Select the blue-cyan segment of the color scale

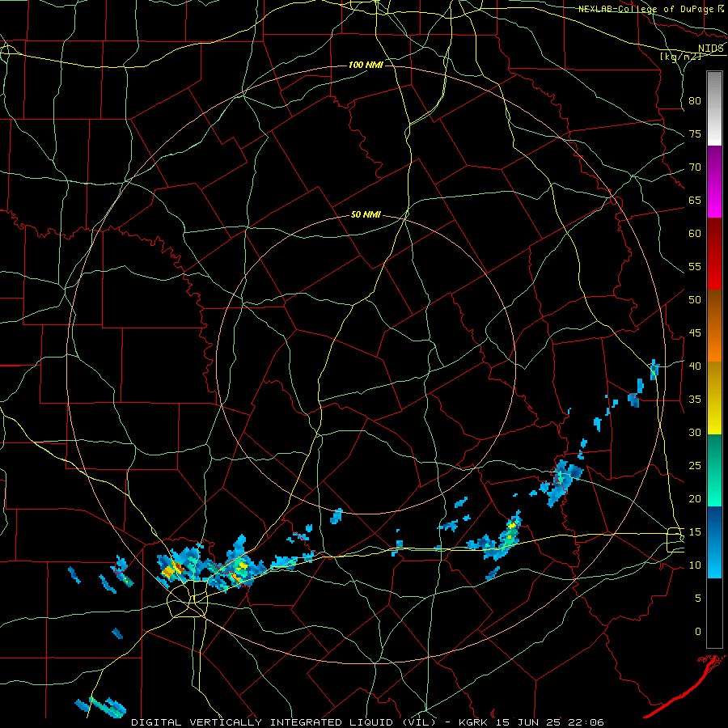714,542
